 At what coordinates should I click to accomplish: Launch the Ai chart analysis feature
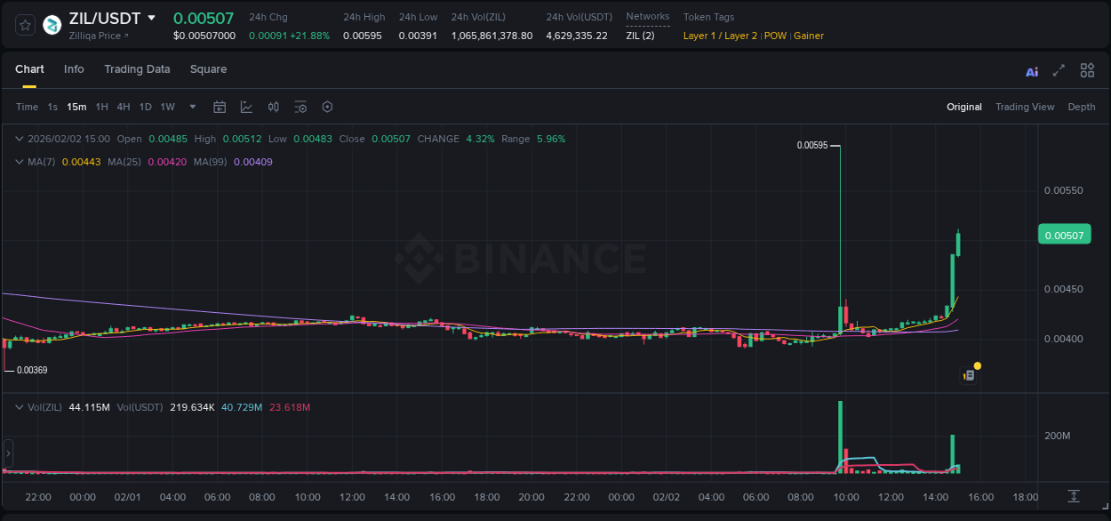click(1031, 70)
